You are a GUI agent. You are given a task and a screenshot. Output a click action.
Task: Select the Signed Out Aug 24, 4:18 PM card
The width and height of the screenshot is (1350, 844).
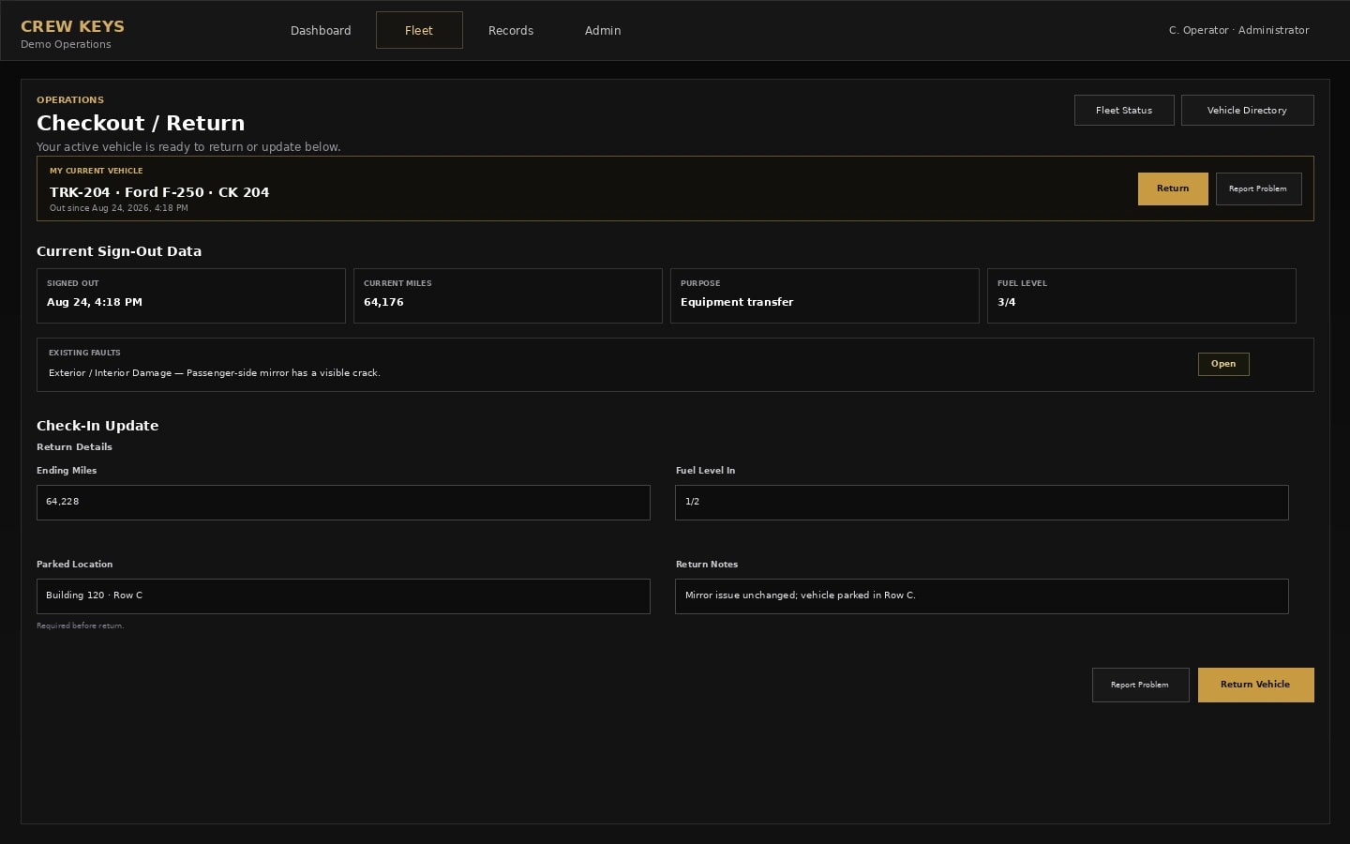point(191,295)
